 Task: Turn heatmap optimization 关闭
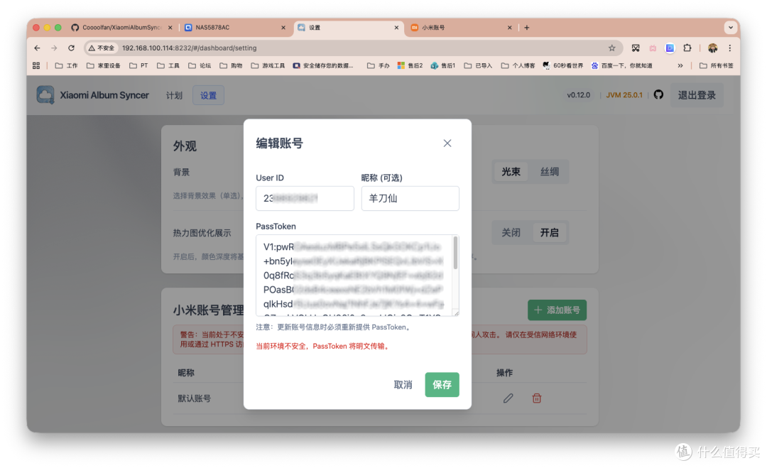pos(511,232)
